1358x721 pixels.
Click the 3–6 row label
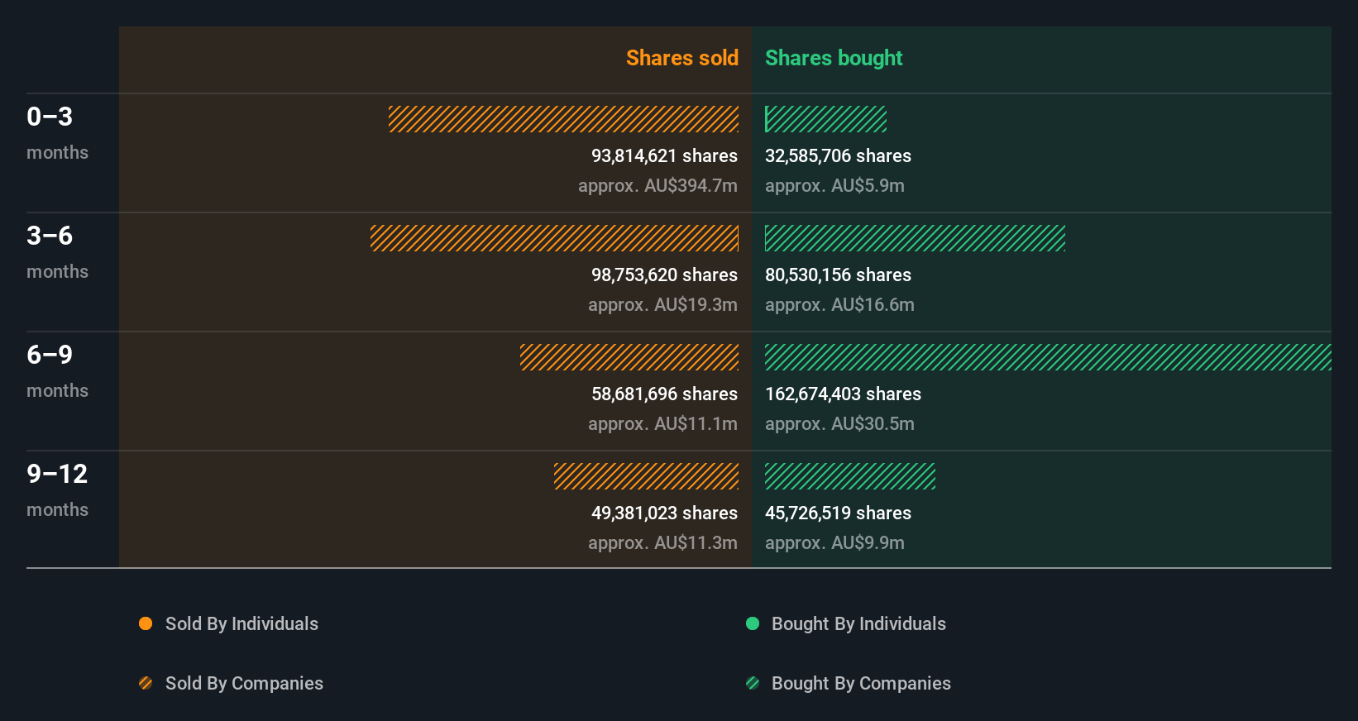pyautogui.click(x=50, y=236)
